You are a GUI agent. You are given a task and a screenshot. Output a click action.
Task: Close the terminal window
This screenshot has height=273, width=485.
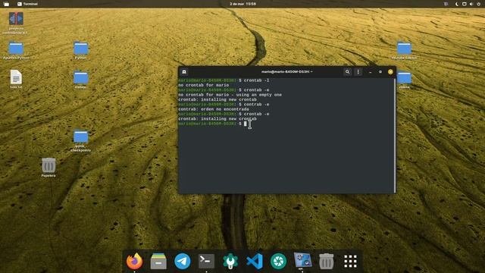390,72
